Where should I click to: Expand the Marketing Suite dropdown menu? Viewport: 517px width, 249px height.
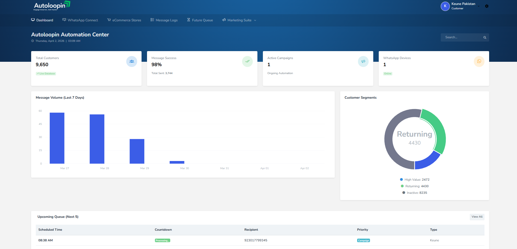tap(239, 20)
